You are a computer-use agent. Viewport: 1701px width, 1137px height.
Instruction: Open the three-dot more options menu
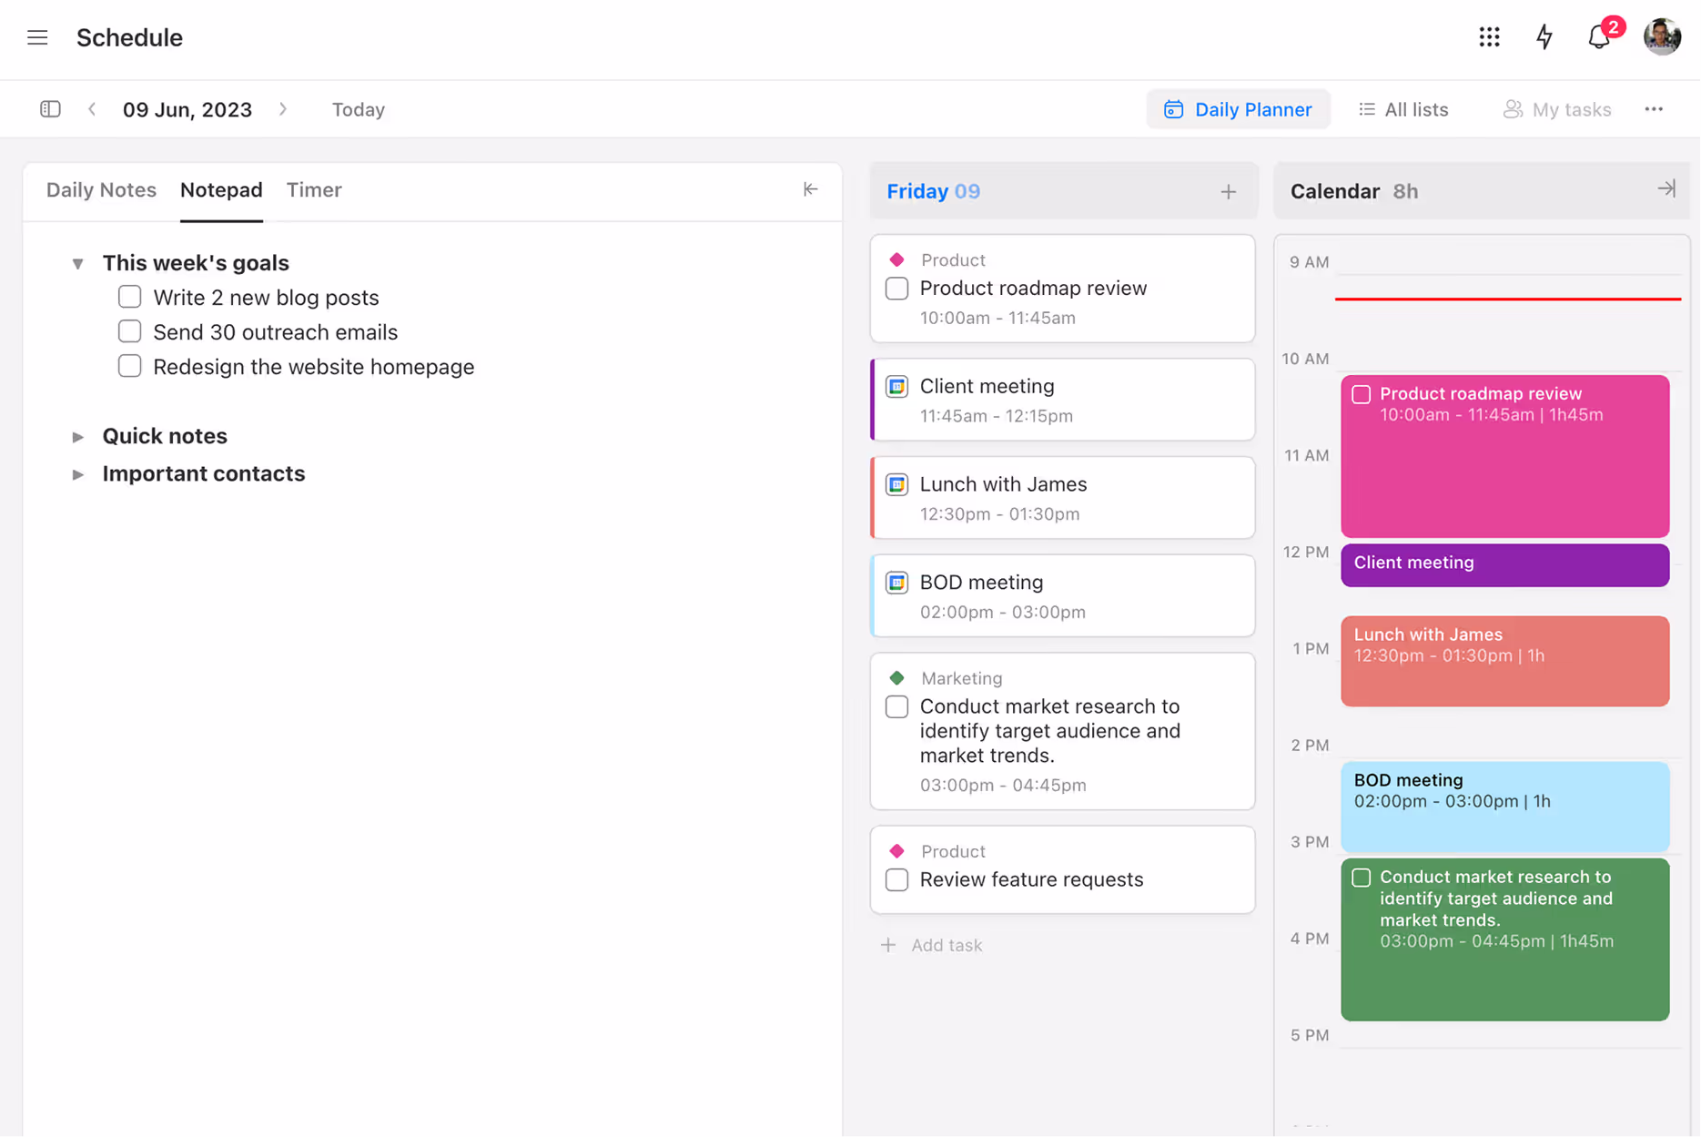[x=1654, y=109]
